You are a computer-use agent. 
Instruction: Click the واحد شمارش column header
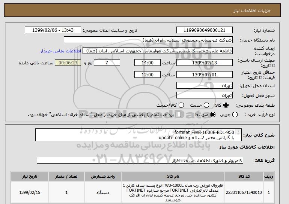pos(103,176)
